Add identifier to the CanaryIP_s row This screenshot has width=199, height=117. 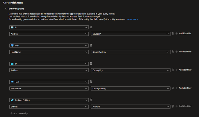coord(184,70)
